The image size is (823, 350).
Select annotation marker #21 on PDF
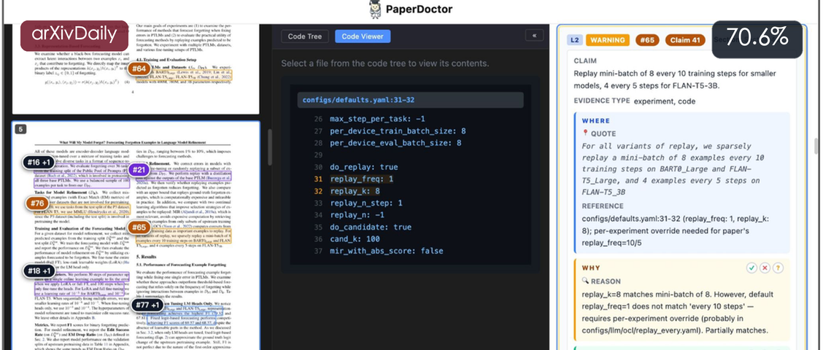pyautogui.click(x=139, y=169)
